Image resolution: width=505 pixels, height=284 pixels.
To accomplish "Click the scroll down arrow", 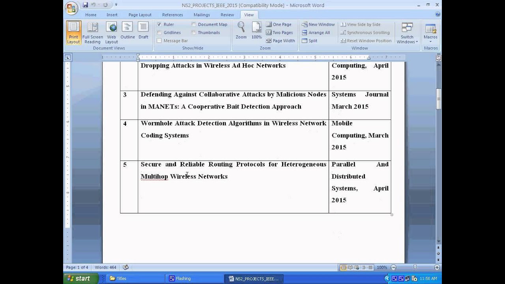I will 438,241.
